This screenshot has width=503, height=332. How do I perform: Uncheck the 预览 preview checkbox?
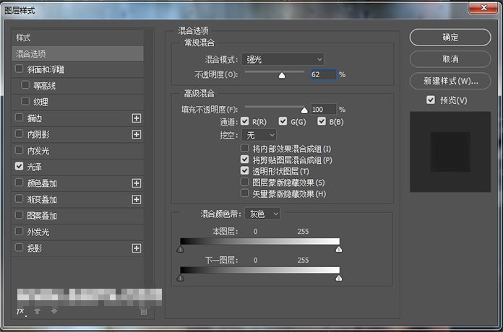tap(431, 100)
